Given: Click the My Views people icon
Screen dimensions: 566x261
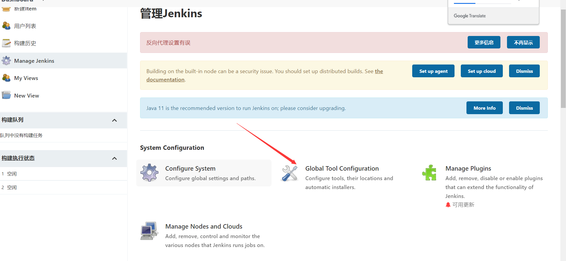Looking at the screenshot, I should pos(6,78).
